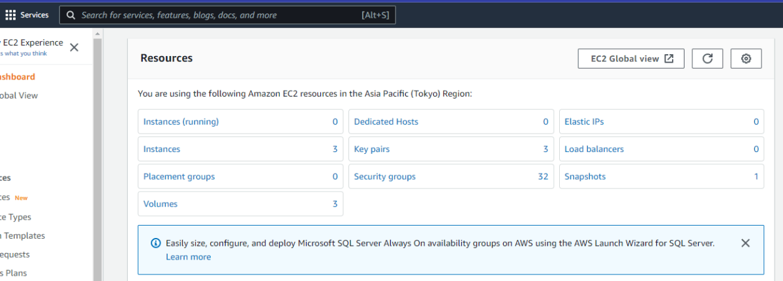The height and width of the screenshot is (281, 783).
Task: Open the Instances (running) resource link
Action: (181, 122)
